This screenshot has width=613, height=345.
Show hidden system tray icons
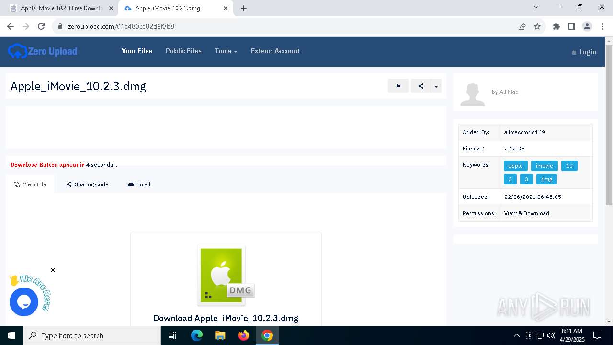(x=516, y=335)
